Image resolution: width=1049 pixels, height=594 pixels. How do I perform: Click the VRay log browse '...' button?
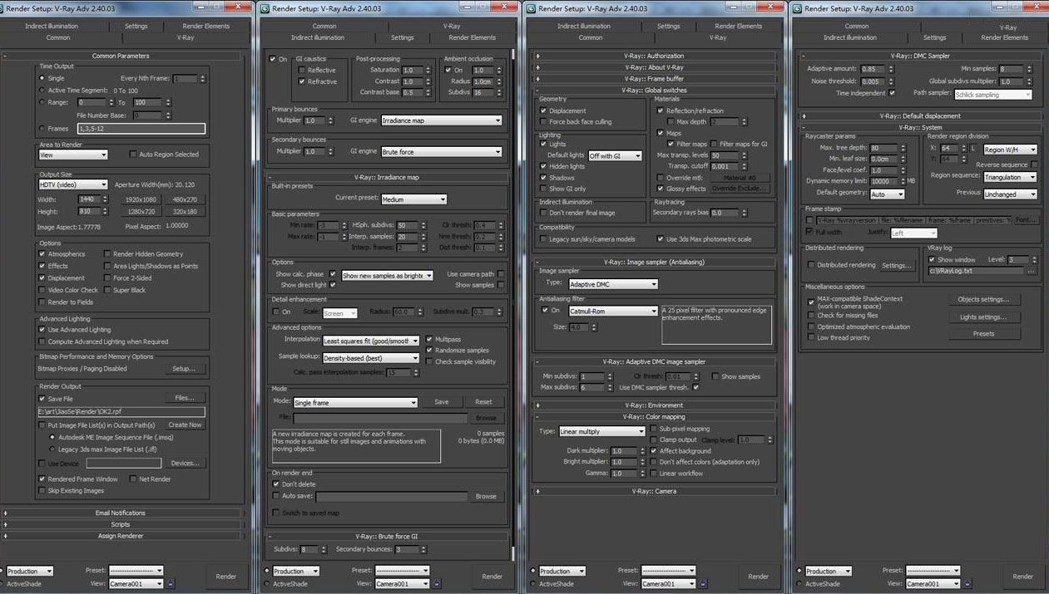point(1032,271)
